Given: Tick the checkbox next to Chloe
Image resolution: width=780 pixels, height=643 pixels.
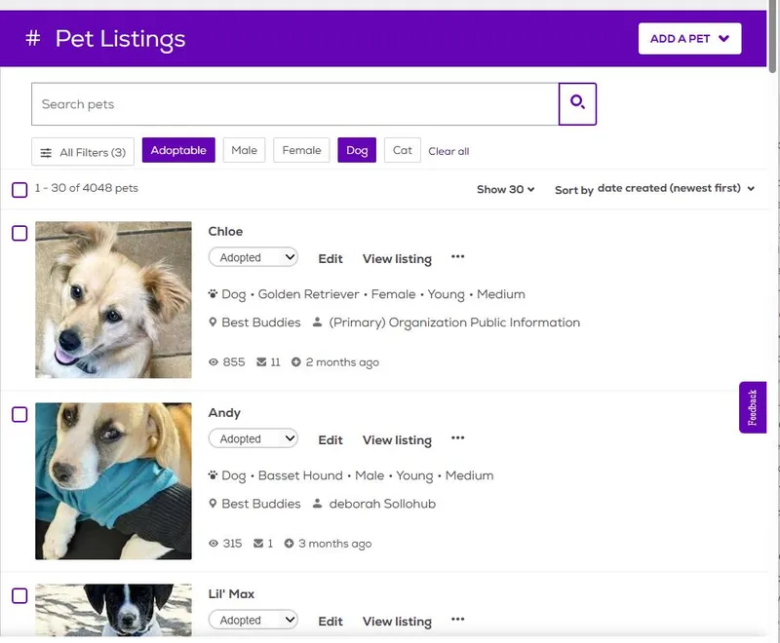Looking at the screenshot, I should [x=19, y=233].
